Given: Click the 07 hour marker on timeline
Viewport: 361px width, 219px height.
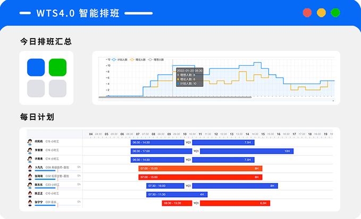Looking at the screenshot, I should pyautogui.click(x=138, y=134).
